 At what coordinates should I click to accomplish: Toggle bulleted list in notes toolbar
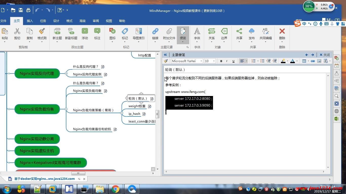click(262, 61)
